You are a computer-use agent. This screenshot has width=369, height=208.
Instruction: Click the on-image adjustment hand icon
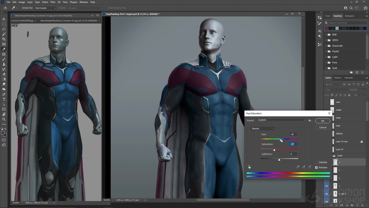tap(249, 167)
